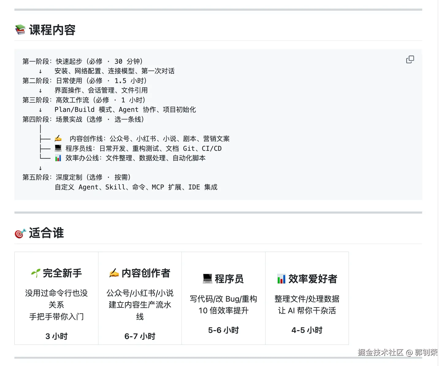447x366 pixels.
Task: Click the 6-7 小时 duration label
Action: 140,336
